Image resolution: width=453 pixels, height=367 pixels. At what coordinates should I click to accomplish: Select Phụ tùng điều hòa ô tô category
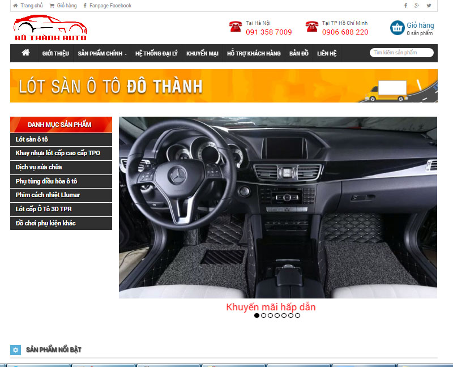point(61,181)
